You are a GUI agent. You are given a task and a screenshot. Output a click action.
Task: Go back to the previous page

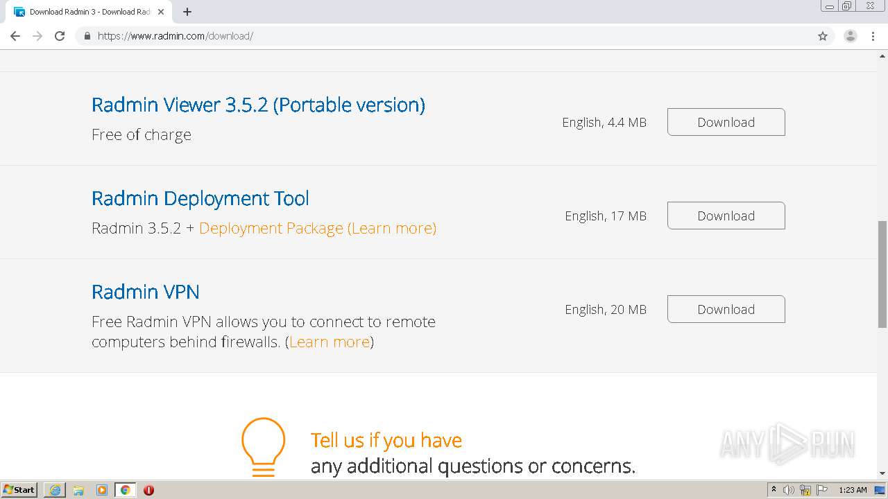(x=15, y=36)
